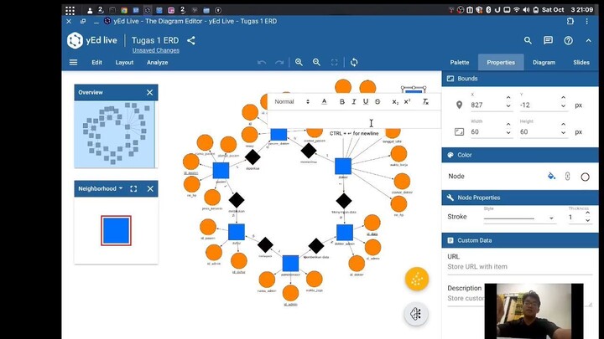Click the undo arrow in toolbar

pos(262,62)
